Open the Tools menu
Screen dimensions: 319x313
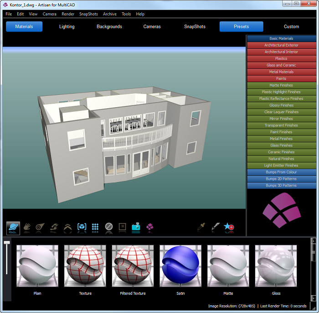point(126,14)
